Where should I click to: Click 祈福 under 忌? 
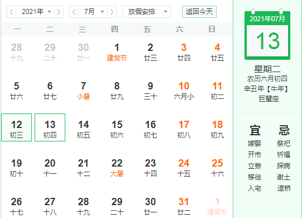pyautogui.click(x=284, y=155)
